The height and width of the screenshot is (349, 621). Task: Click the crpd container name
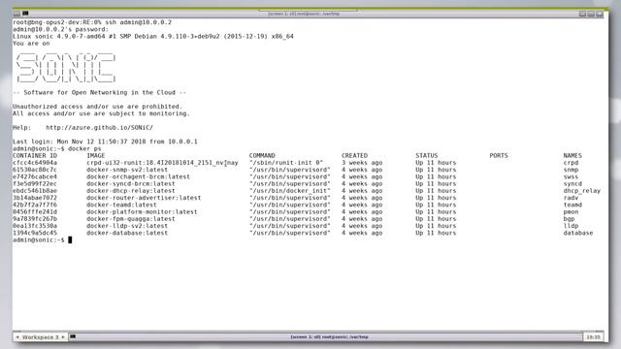(571, 163)
